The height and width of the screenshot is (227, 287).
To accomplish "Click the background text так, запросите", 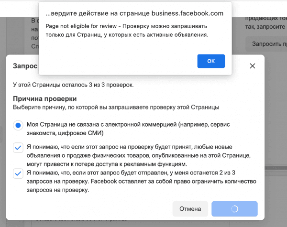I will pos(265,27).
